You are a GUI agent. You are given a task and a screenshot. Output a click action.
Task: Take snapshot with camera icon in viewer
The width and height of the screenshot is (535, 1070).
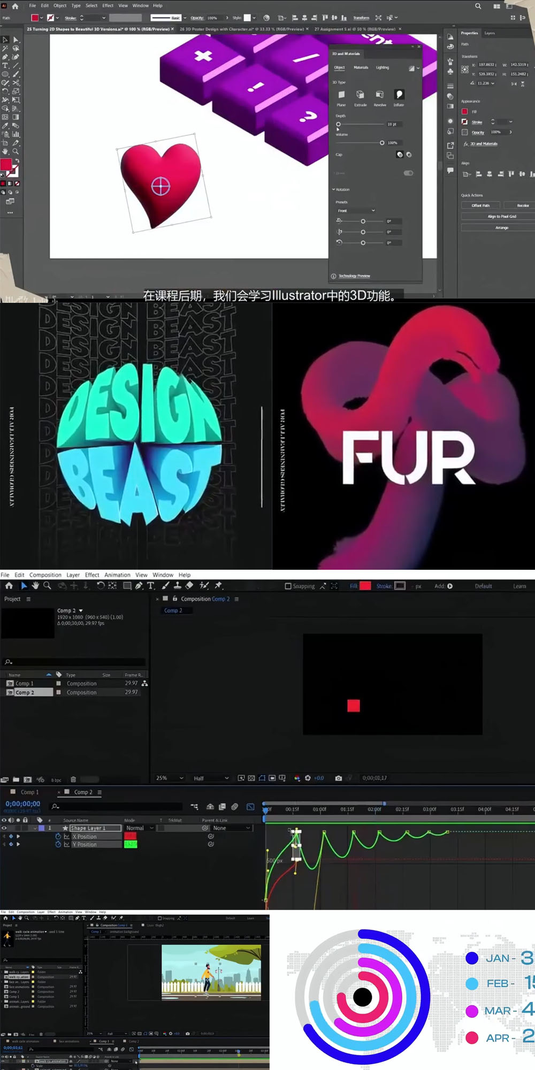coord(338,778)
